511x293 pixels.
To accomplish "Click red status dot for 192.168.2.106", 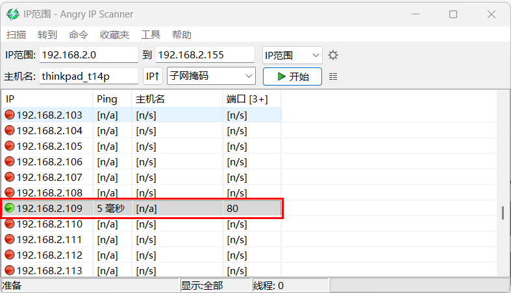I will point(10,161).
